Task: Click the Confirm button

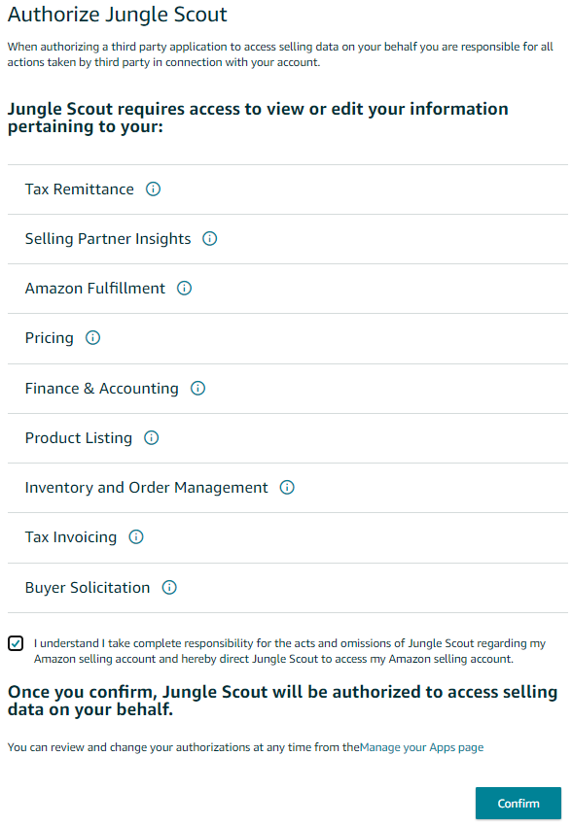Action: (x=518, y=803)
